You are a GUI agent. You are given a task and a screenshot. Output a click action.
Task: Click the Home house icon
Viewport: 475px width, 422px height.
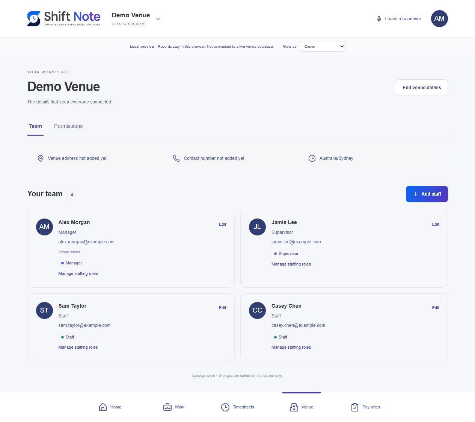pos(103,407)
